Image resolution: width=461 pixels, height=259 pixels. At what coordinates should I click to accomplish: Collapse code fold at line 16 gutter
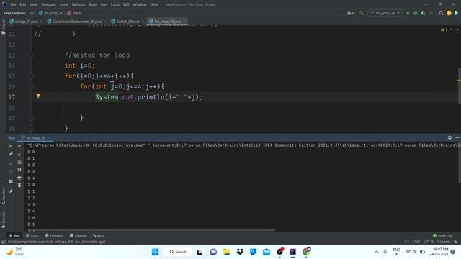pyautogui.click(x=31, y=86)
